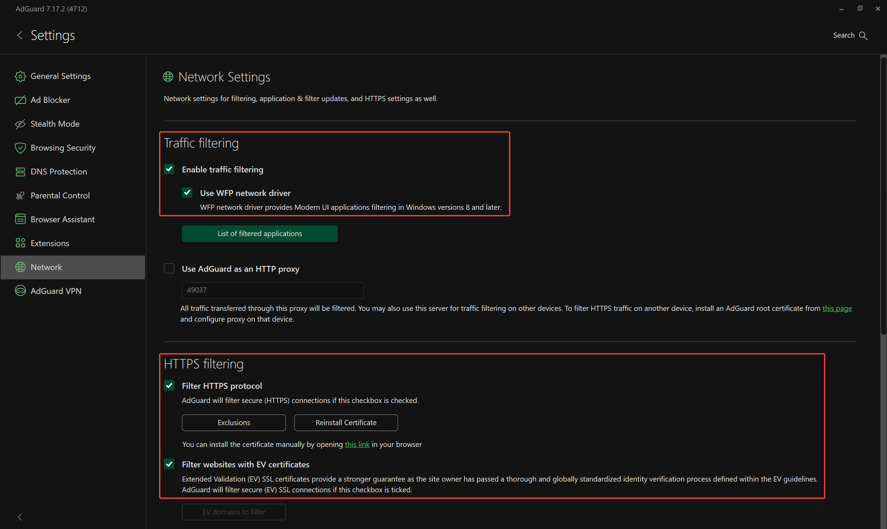The image size is (887, 529).
Task: Open 'this link' to install the certificate manually
Action: [x=357, y=445]
